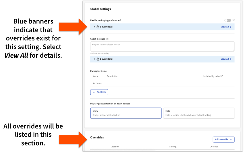Click into the Guest message text box
Image resolution: width=245 pixels, height=154 pixels.
(162, 46)
